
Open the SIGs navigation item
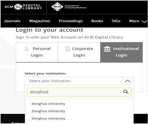coord(116,21)
